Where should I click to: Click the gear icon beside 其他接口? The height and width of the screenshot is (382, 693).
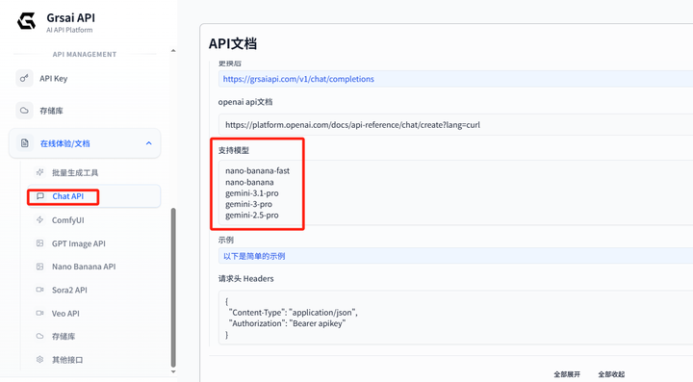pyautogui.click(x=39, y=360)
